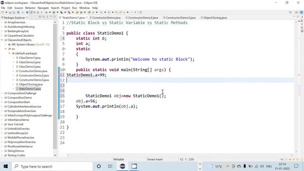Click error marker beside line 11

[59, 75]
